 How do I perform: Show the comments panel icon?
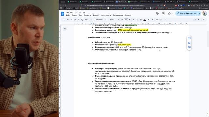point(163,13)
